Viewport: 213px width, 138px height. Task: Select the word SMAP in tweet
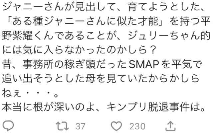click(144, 64)
